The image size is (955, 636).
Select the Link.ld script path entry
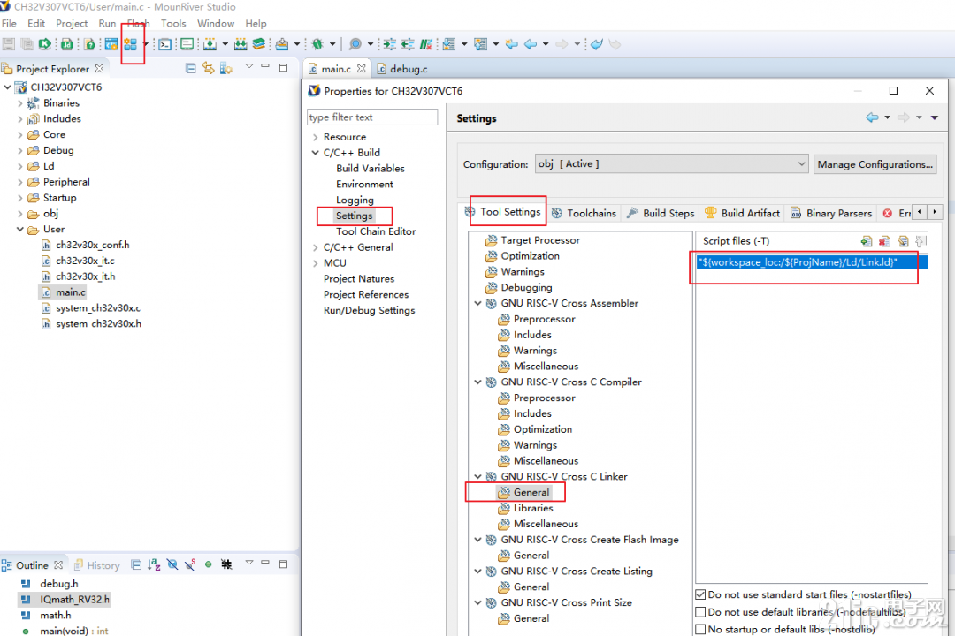coord(812,262)
